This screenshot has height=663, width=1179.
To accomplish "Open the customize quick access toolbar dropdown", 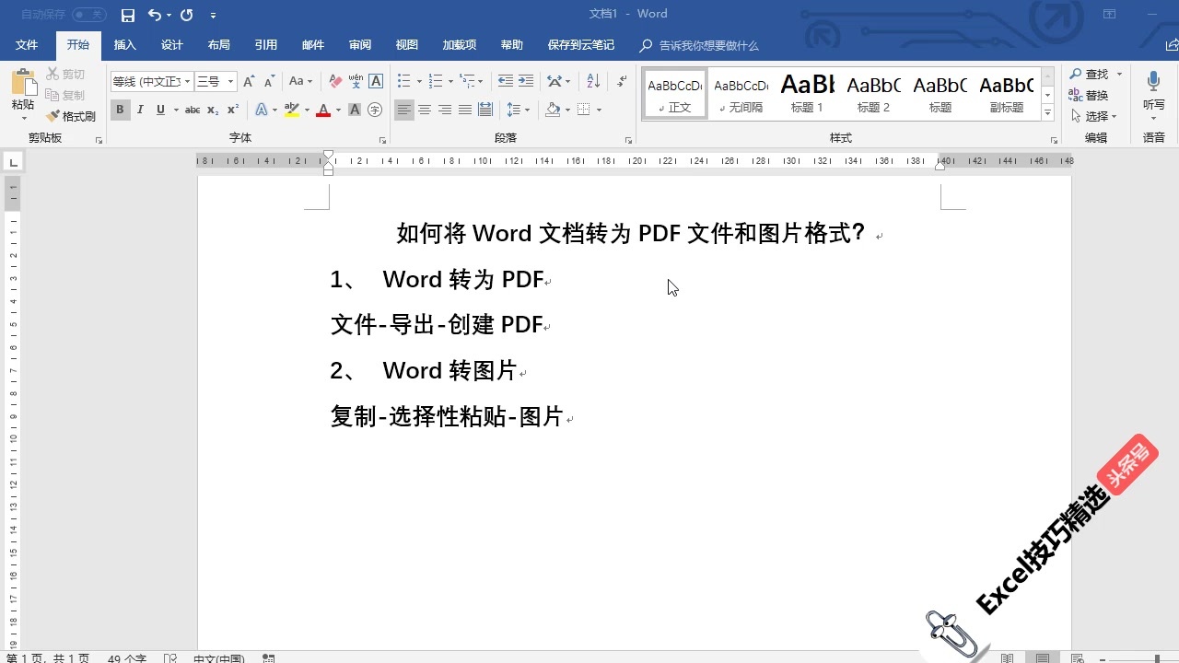I will click(214, 16).
